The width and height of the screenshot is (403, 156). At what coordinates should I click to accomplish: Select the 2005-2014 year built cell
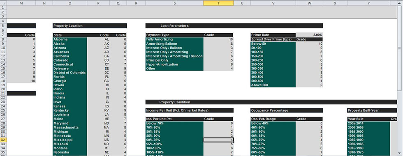pyautogui.click(x=368, y=124)
